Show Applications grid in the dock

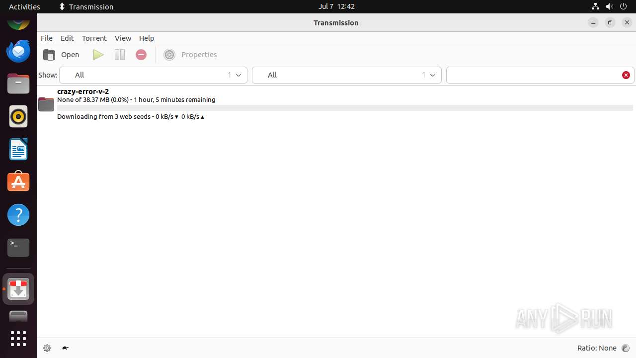[x=18, y=339]
